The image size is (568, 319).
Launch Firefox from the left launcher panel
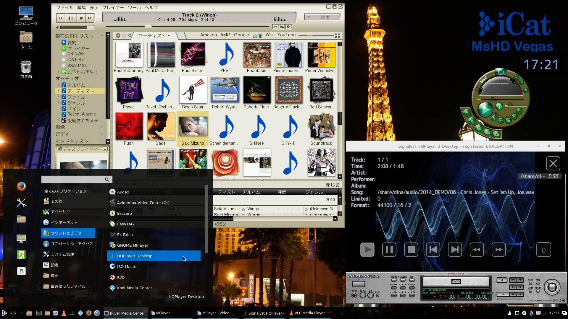point(21,186)
